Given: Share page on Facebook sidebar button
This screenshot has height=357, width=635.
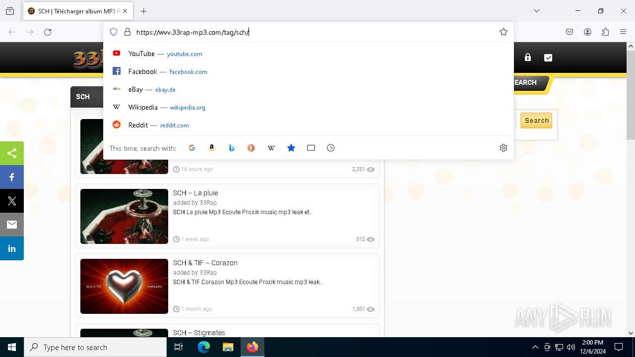Looking at the screenshot, I should 12,177.
